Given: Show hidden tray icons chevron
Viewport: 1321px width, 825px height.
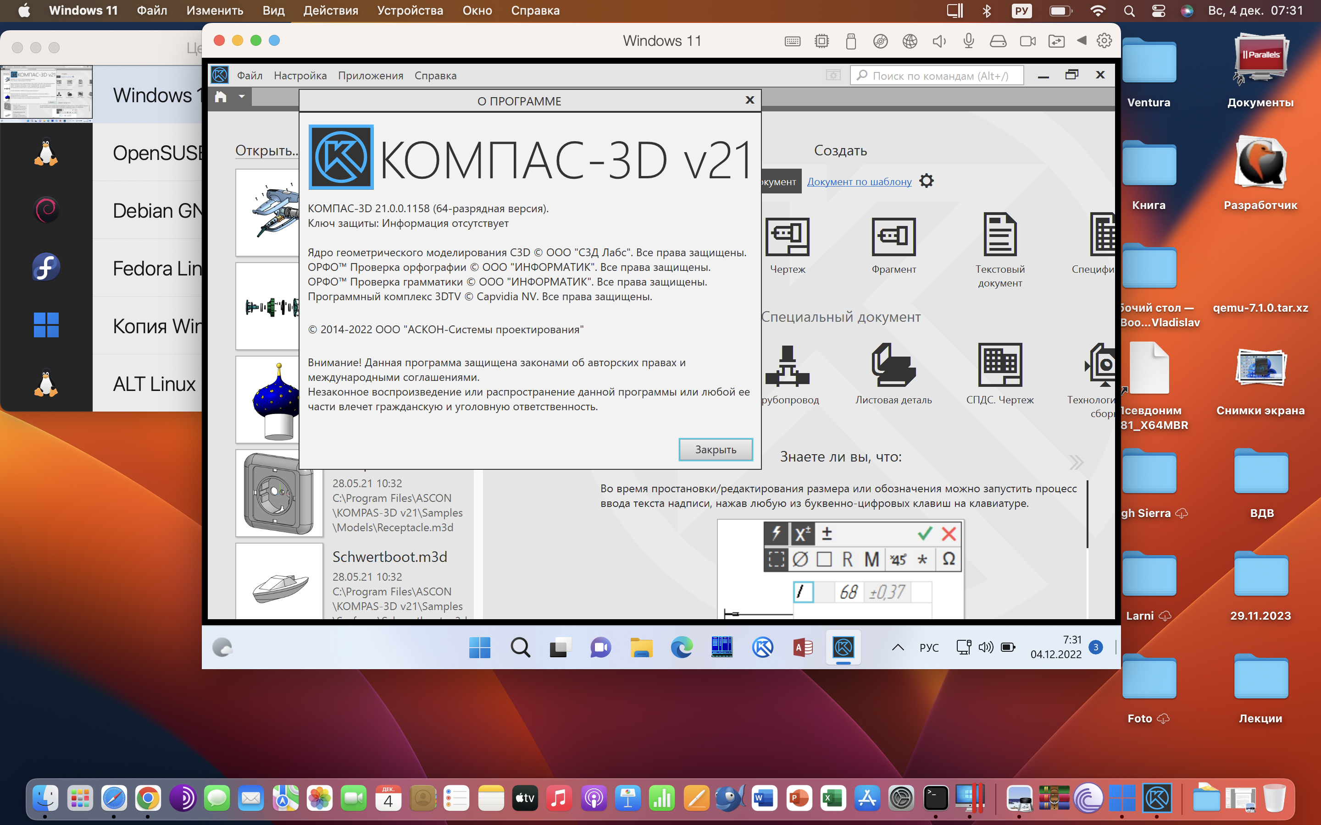Looking at the screenshot, I should pos(897,648).
